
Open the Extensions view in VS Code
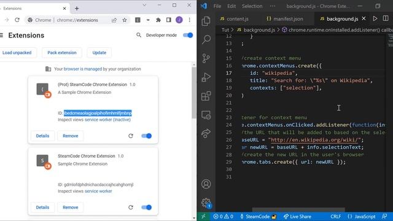206,96
